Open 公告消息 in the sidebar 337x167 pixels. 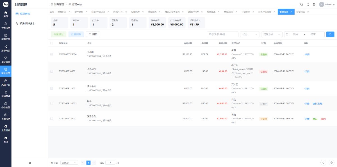[x=6, y=105]
